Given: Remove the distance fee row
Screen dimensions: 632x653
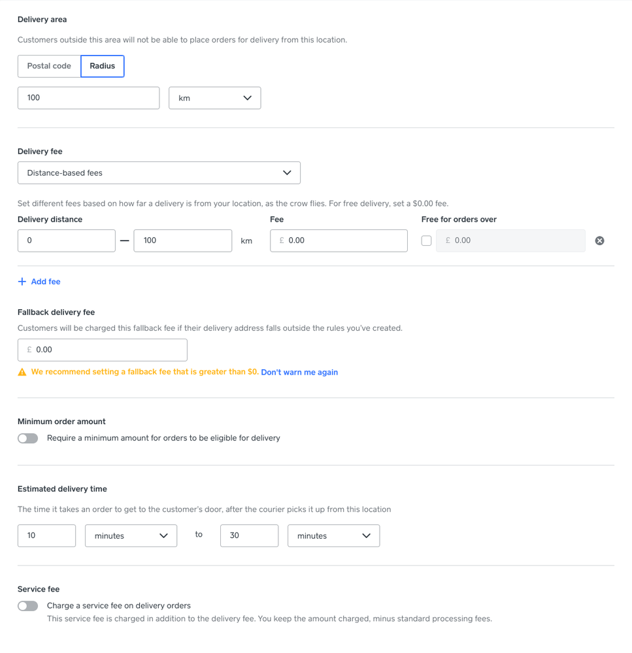Looking at the screenshot, I should 599,241.
